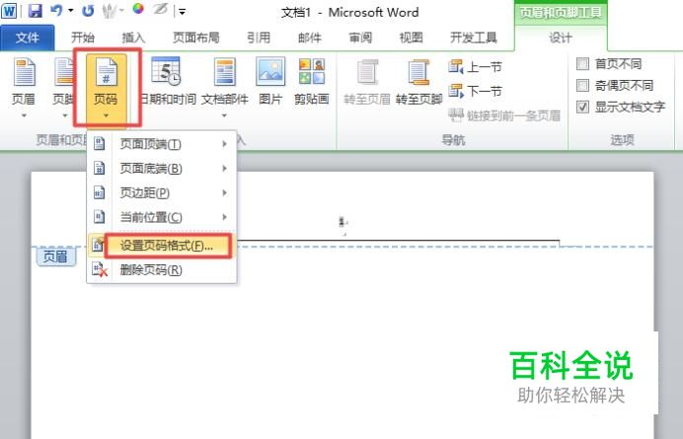Switch to the 视图 tab
683x439 pixels.
pos(412,37)
